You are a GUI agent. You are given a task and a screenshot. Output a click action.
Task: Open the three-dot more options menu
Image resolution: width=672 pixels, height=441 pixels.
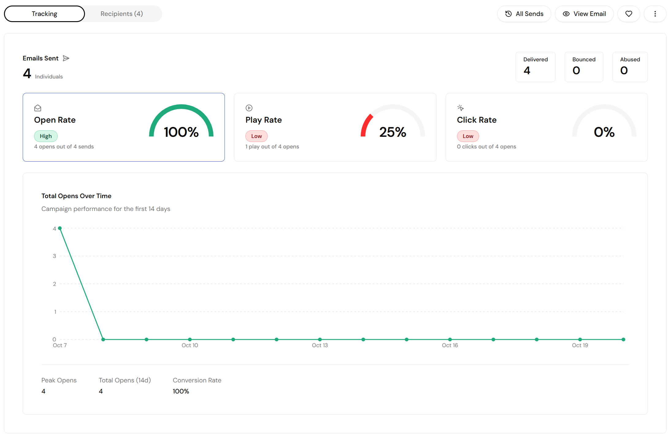655,14
